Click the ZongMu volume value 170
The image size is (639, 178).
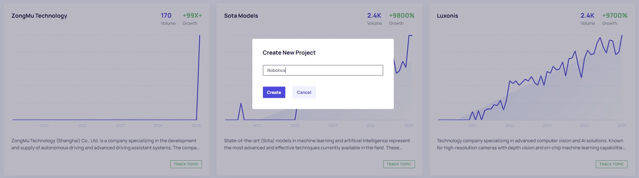tap(166, 16)
